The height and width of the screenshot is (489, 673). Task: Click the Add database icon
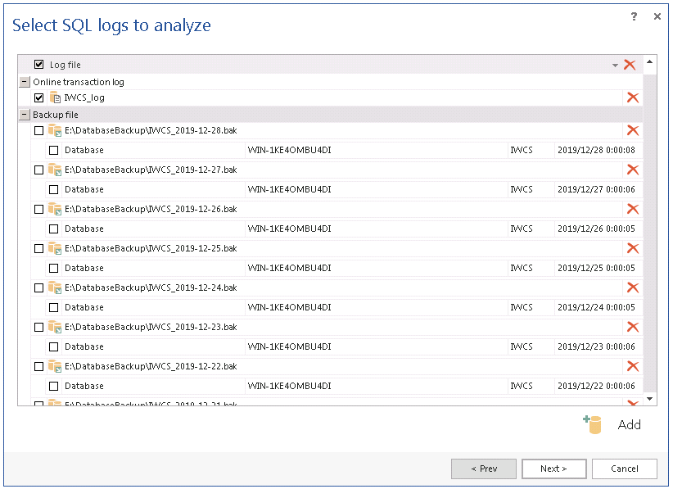point(593,424)
